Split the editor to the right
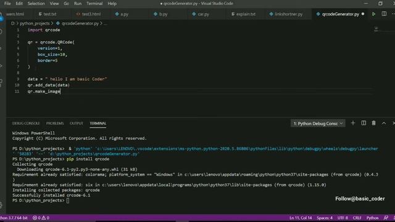This screenshot has width=395, height=222. click(384, 14)
